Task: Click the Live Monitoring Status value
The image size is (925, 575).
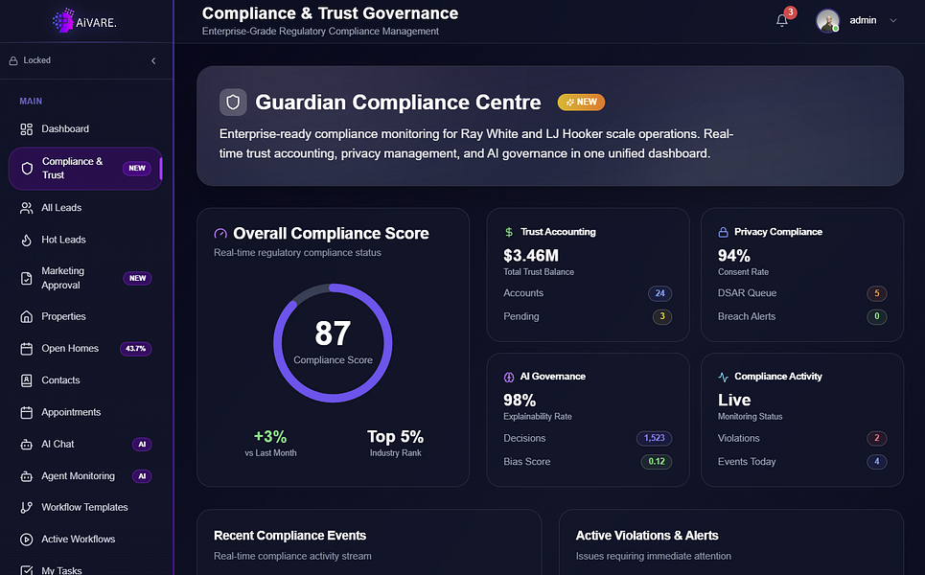Action: pyautogui.click(x=734, y=401)
